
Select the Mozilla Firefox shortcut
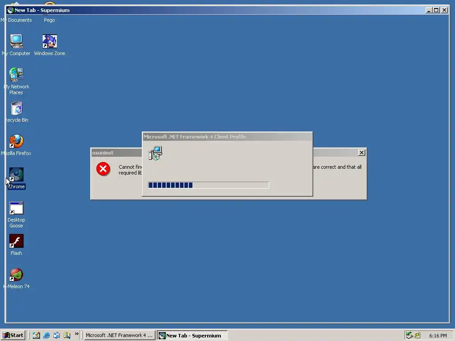pyautogui.click(x=16, y=141)
